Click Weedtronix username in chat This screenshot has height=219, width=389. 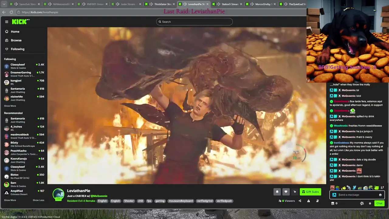pos(340,126)
